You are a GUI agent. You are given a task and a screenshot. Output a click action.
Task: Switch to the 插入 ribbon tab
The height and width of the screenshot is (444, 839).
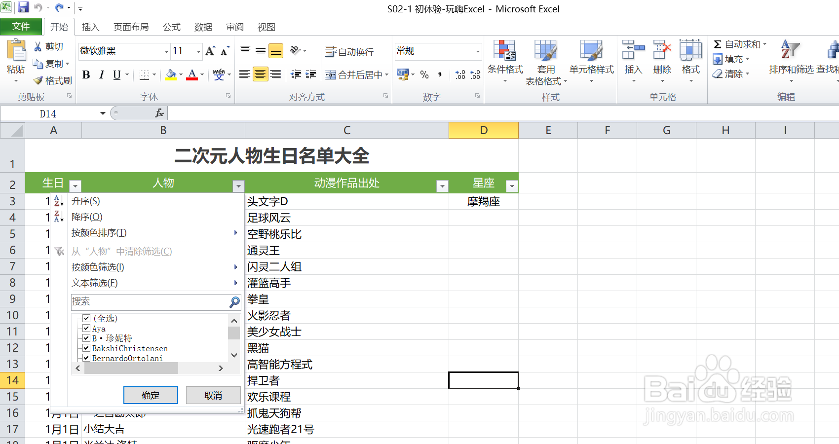(x=90, y=27)
